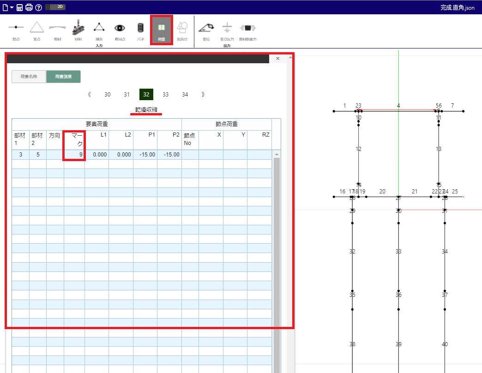
Task: Select load case page 30
Action: [x=107, y=95]
